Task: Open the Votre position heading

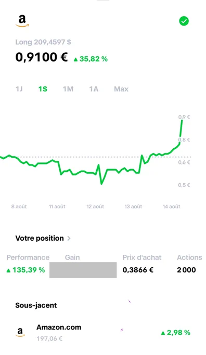Action: click(40, 238)
